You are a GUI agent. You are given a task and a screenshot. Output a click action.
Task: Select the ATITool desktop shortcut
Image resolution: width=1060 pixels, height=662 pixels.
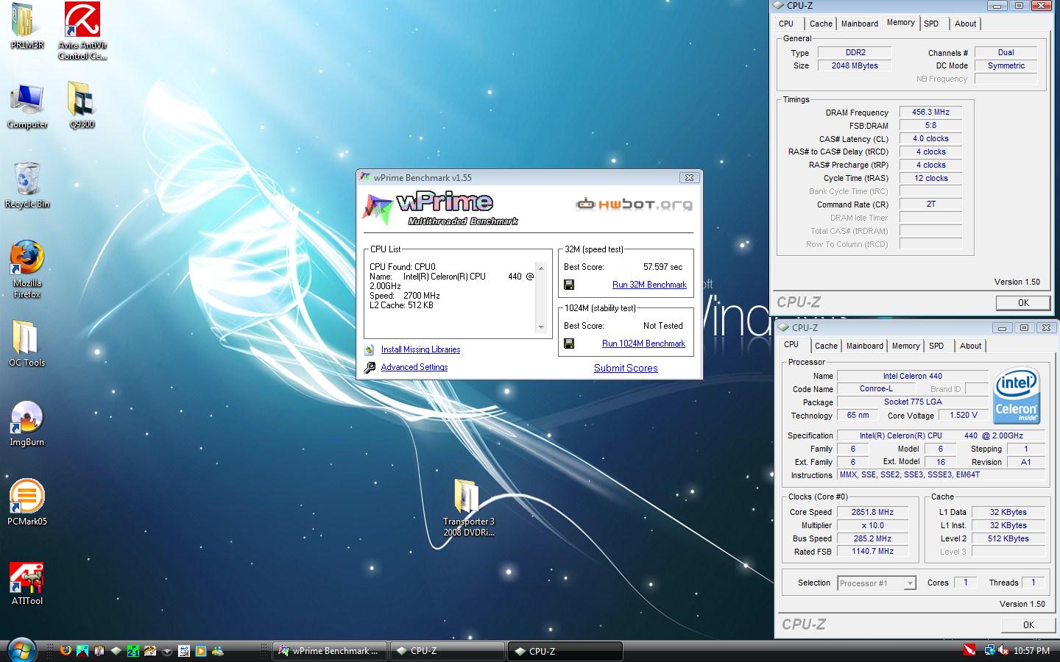[27, 584]
